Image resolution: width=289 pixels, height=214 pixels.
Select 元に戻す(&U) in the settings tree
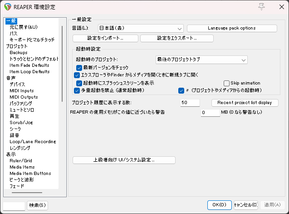click(x=24, y=27)
